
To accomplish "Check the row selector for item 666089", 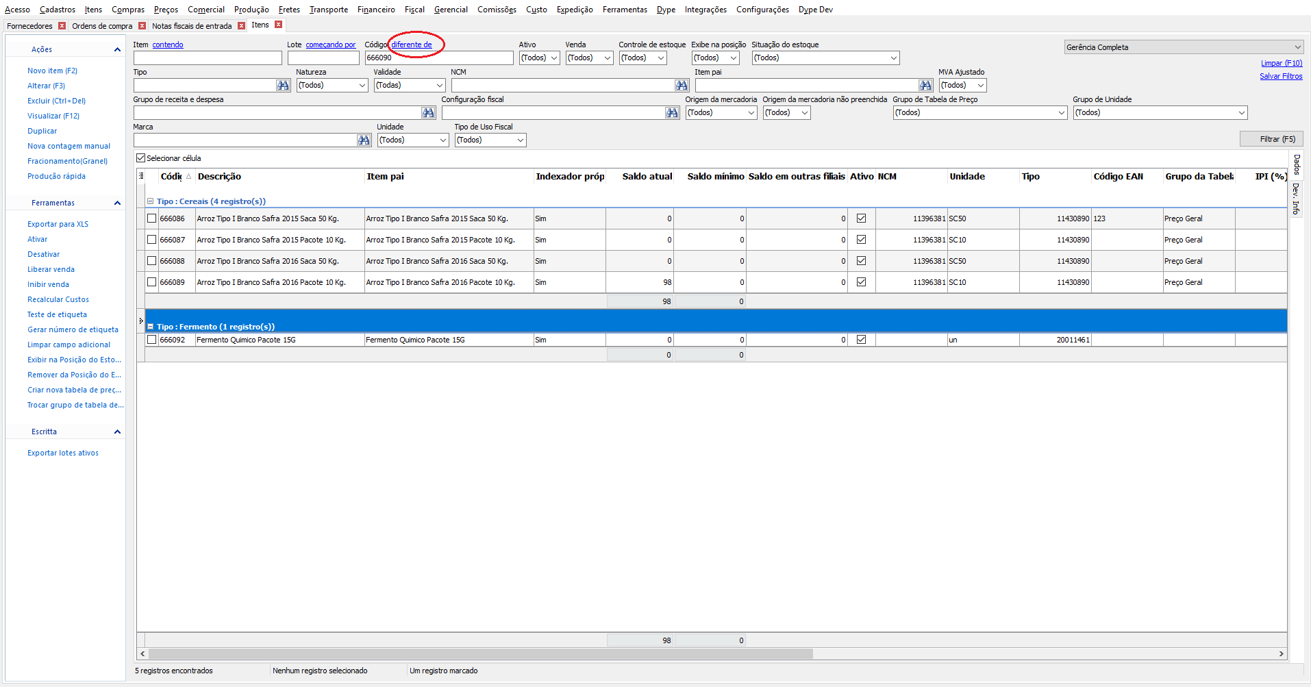I will coord(152,282).
